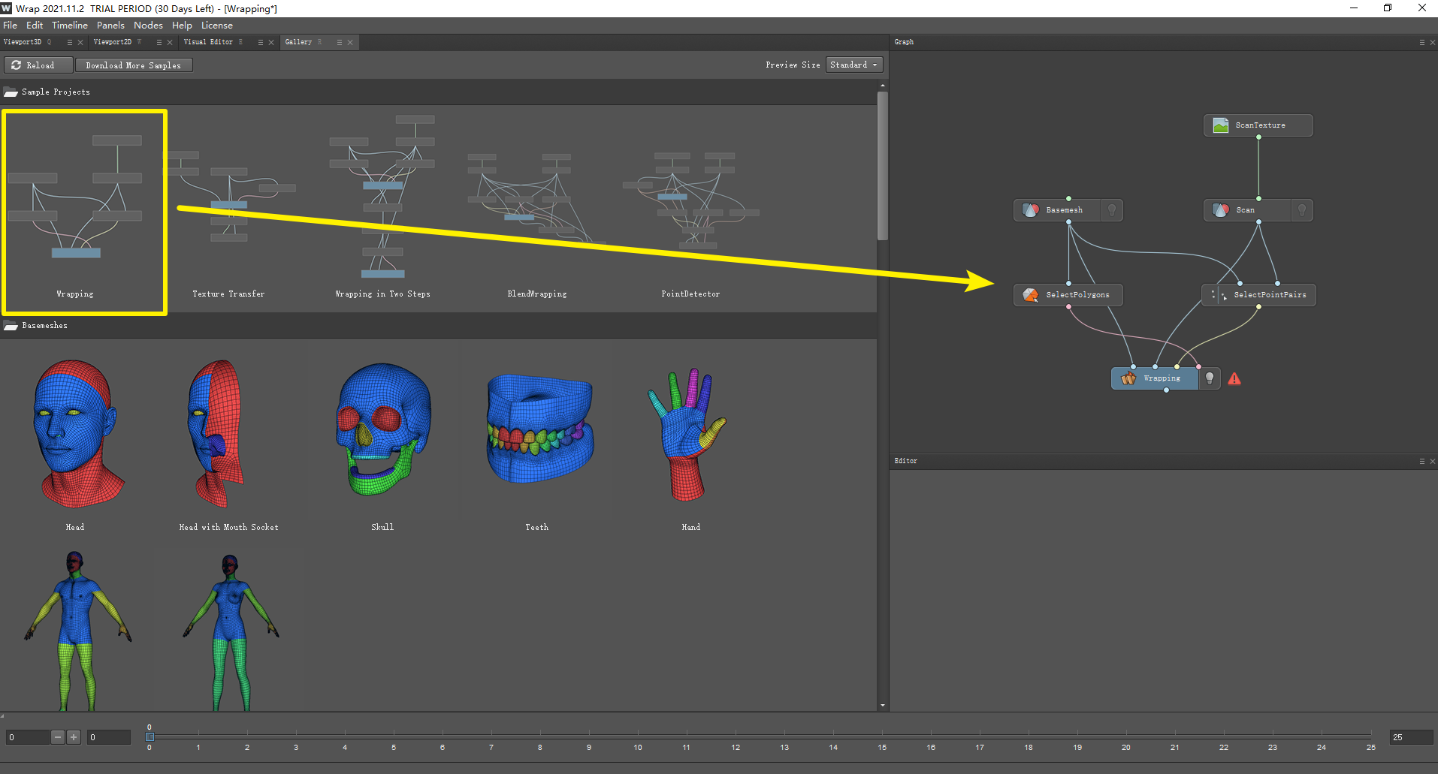The width and height of the screenshot is (1438, 774).
Task: Toggle the Wrapping node visibility lightbulb
Action: (1210, 378)
